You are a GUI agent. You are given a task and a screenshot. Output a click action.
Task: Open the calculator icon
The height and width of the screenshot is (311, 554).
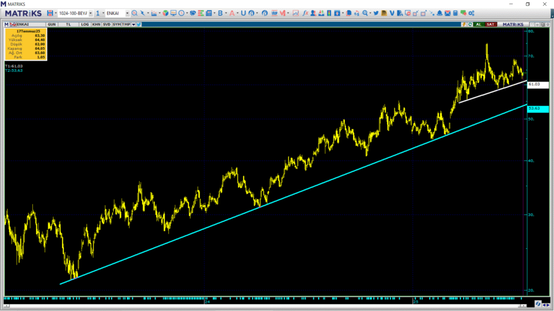click(x=456, y=13)
